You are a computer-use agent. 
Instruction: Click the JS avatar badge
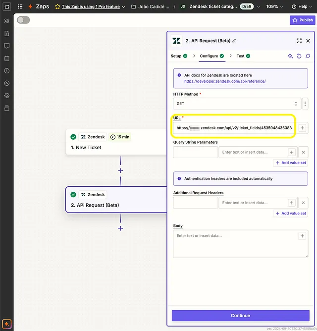pos(183,7)
